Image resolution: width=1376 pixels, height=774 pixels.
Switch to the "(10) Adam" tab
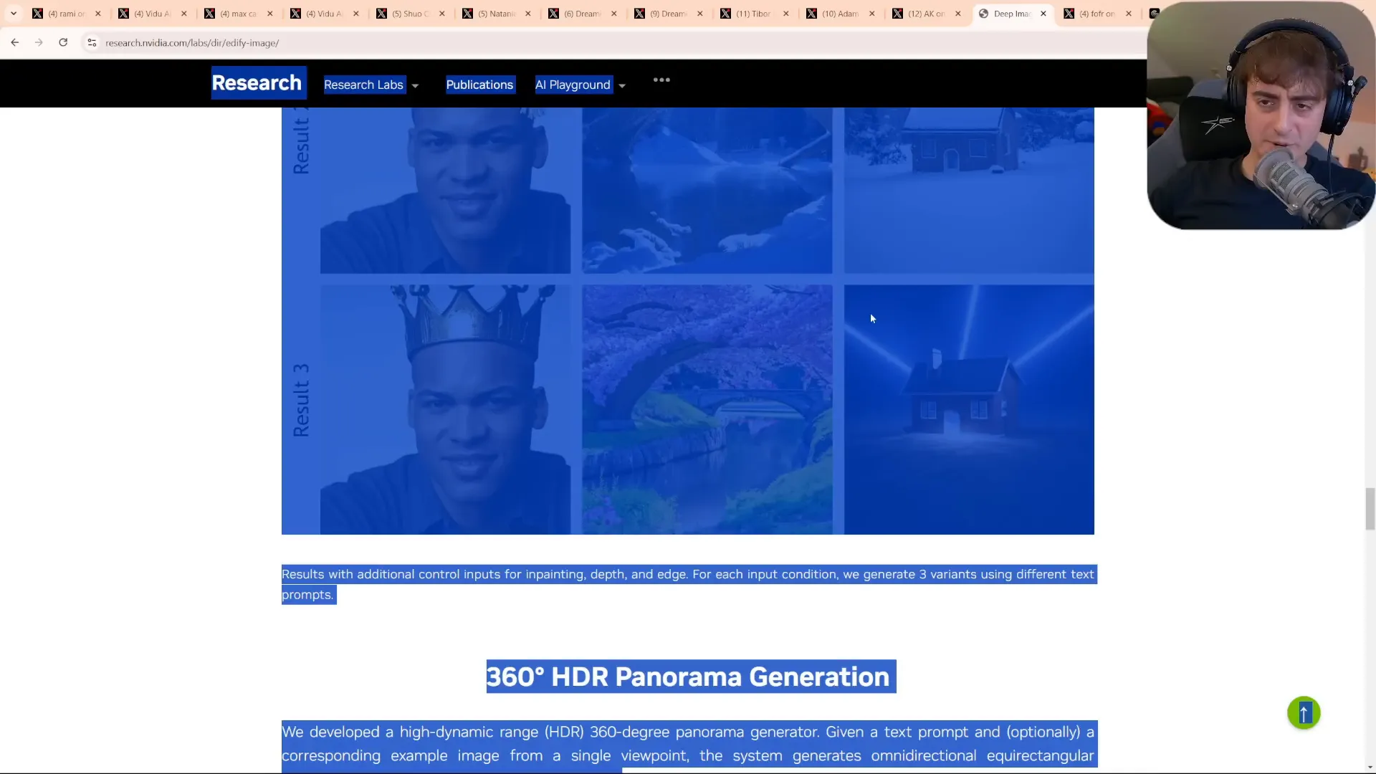pyautogui.click(x=840, y=14)
